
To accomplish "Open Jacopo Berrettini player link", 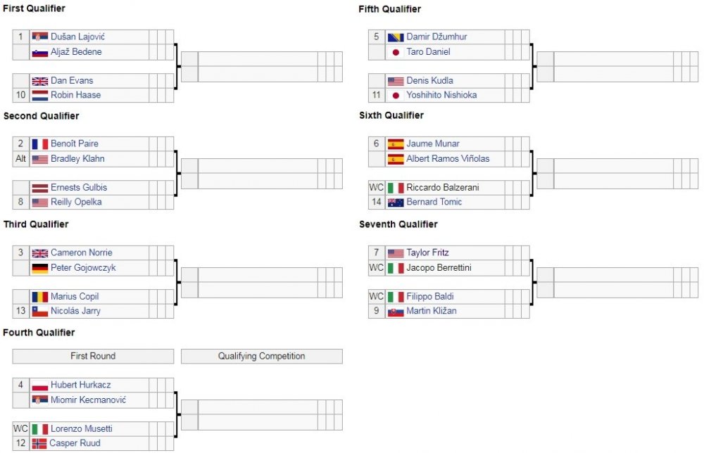I will [x=439, y=268].
